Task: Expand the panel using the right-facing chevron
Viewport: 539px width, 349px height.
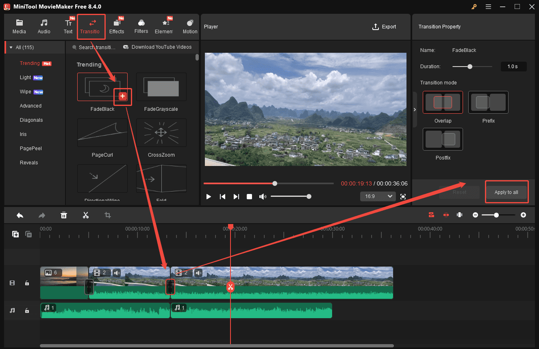Action: (415, 109)
